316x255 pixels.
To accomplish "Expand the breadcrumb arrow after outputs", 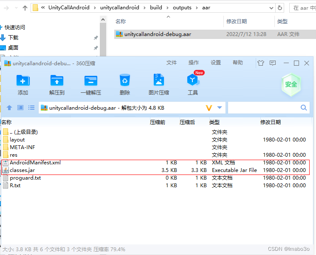I will click(x=197, y=8).
